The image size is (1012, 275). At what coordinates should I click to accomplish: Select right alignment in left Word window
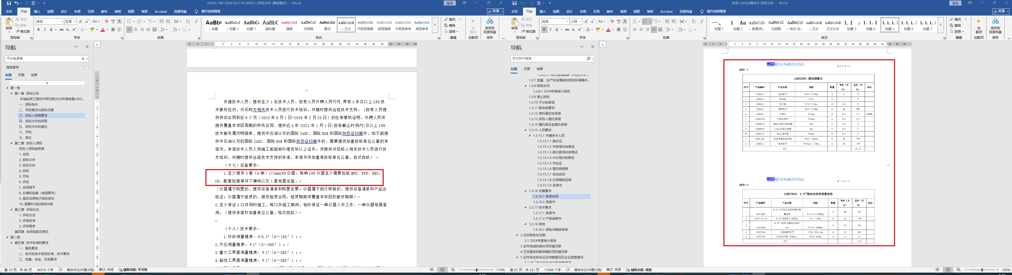[142, 30]
